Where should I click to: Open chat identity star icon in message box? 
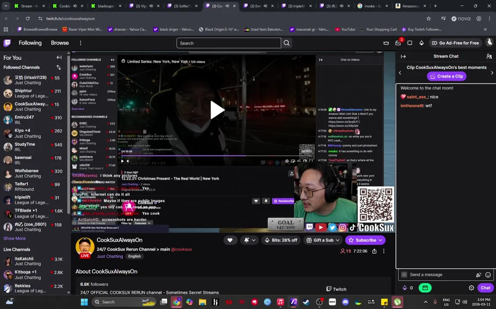(x=404, y=275)
